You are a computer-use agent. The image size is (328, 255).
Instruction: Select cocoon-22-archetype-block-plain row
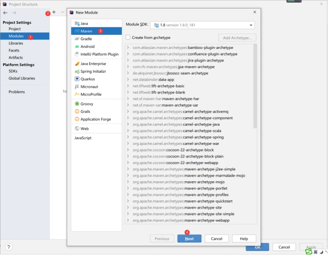click(189, 156)
